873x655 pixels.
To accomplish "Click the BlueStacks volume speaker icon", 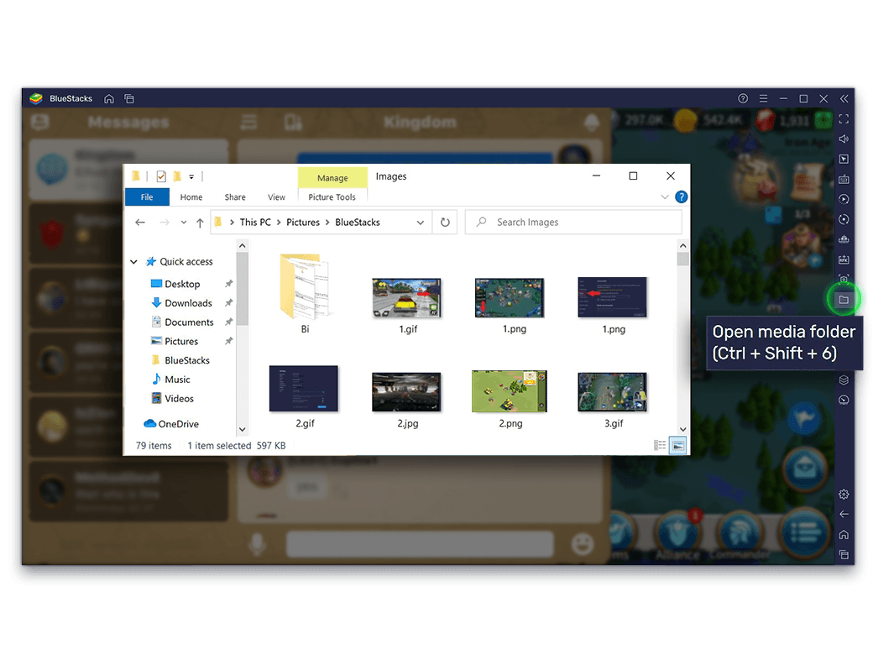I will [844, 139].
